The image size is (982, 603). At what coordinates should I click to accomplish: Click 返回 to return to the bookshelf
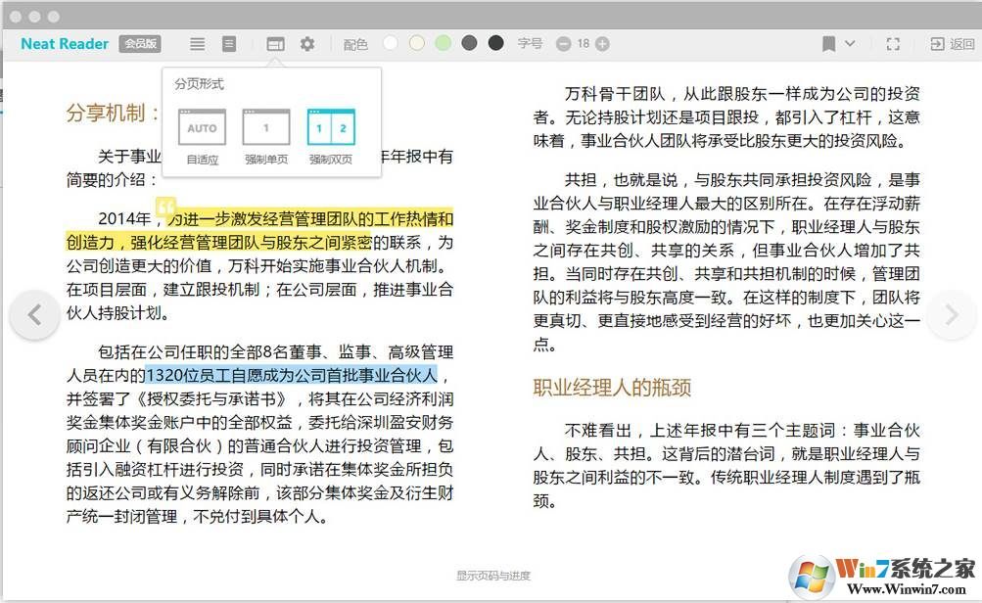(952, 43)
